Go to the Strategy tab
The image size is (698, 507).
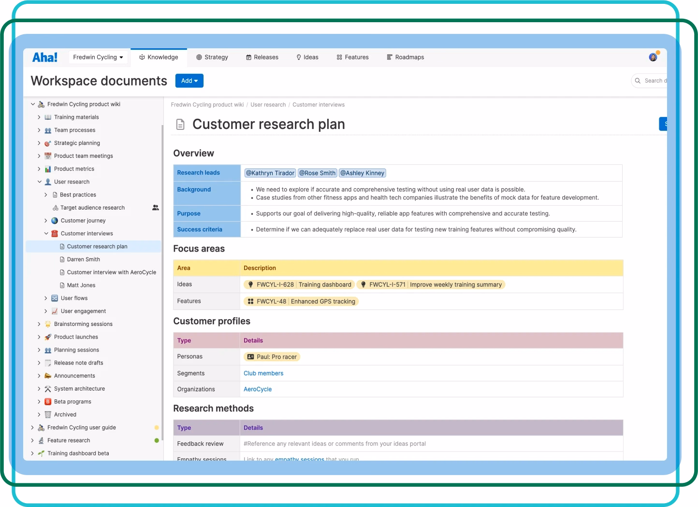[212, 57]
